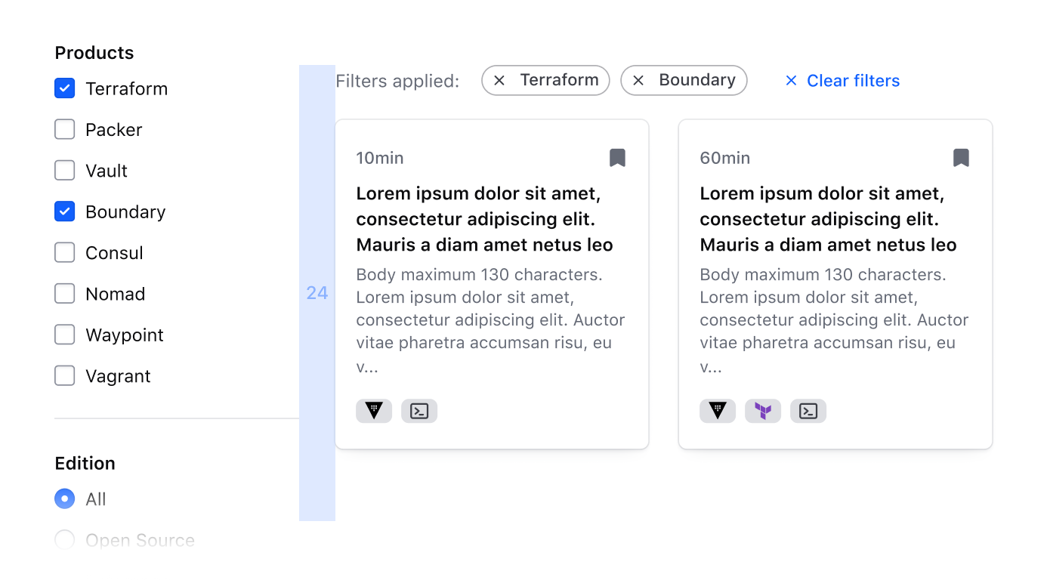The height and width of the screenshot is (580, 1047).
Task: Check the Vagrant product option
Action: tap(65, 375)
